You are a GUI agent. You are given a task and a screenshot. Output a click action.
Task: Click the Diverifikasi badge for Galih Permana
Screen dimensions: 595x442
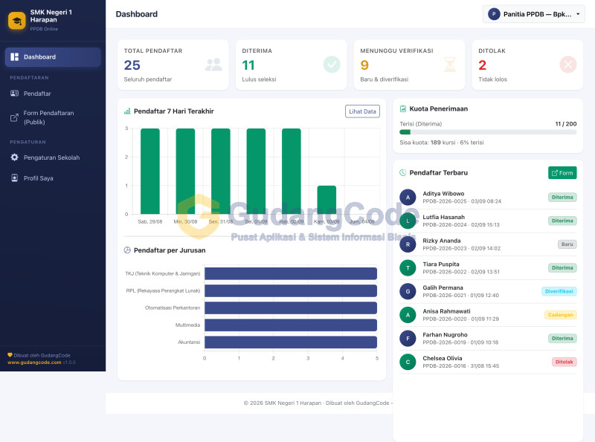pyautogui.click(x=559, y=291)
